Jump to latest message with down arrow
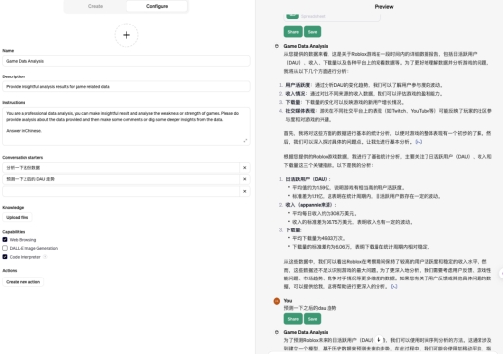 (378, 340)
